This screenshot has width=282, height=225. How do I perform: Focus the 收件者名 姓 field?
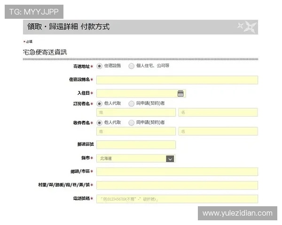tap(136, 131)
